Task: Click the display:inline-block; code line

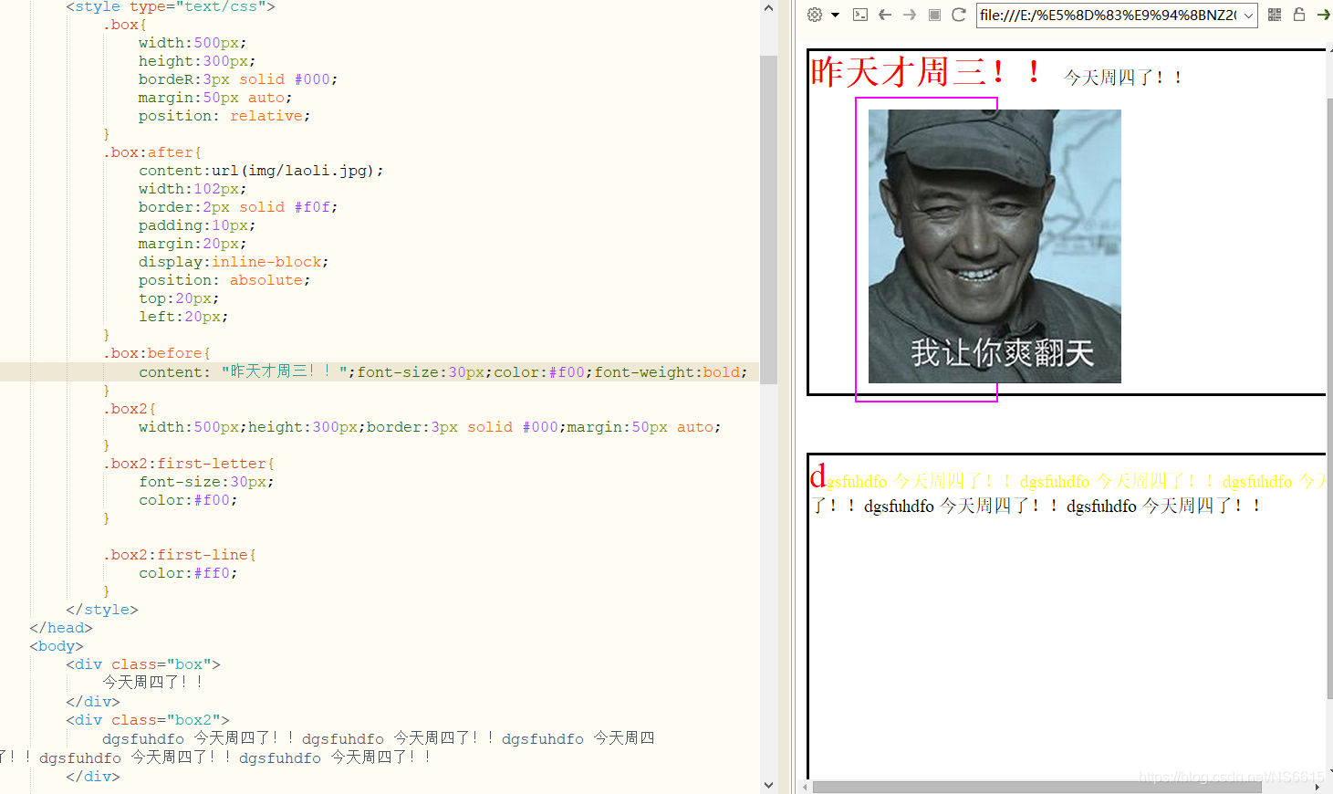Action: 234,262
